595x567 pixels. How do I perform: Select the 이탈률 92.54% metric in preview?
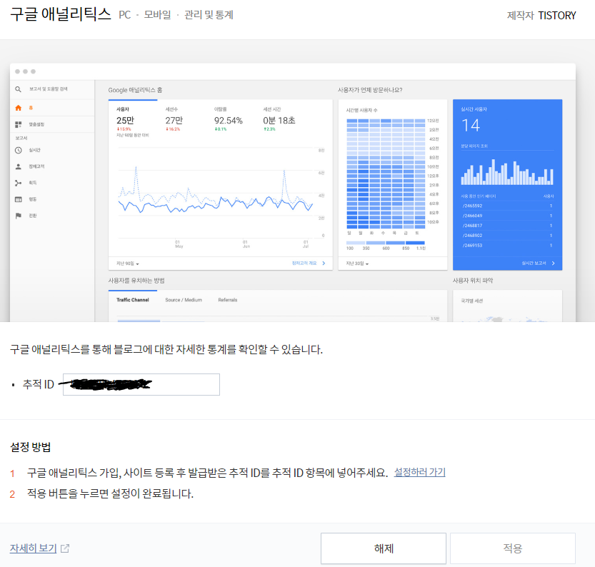[228, 119]
